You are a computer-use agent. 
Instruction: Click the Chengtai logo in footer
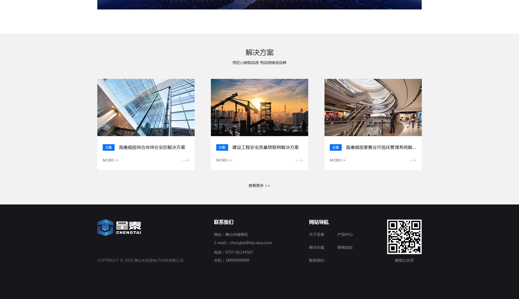point(119,227)
